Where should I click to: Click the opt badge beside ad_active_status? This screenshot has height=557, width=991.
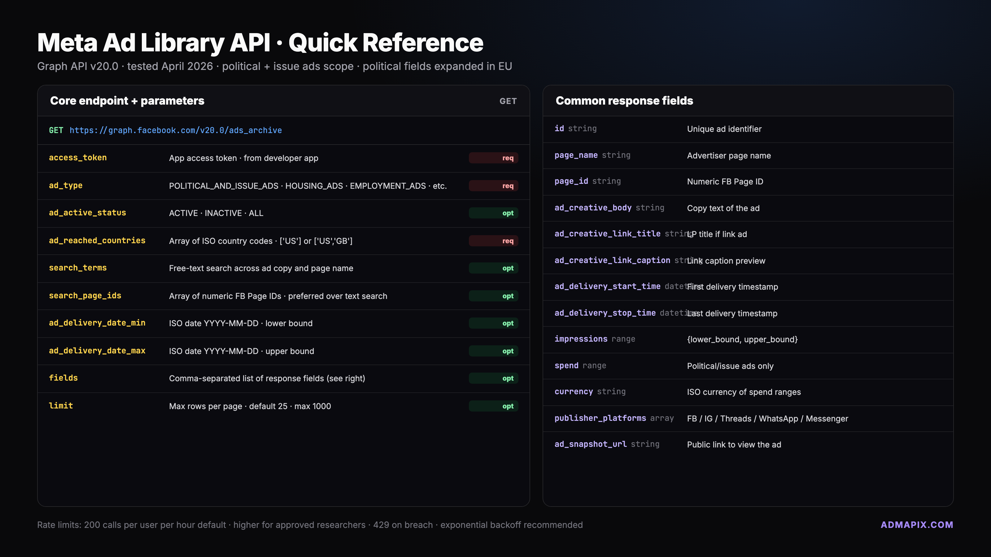pyautogui.click(x=493, y=213)
